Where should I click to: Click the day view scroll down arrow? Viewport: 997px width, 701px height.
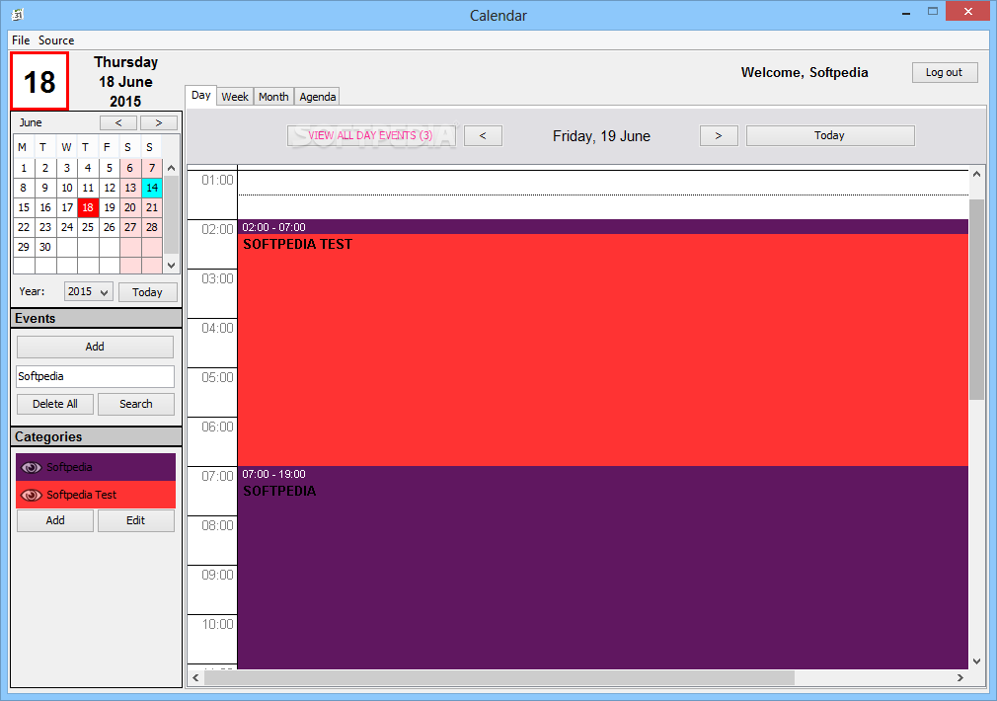(x=976, y=662)
